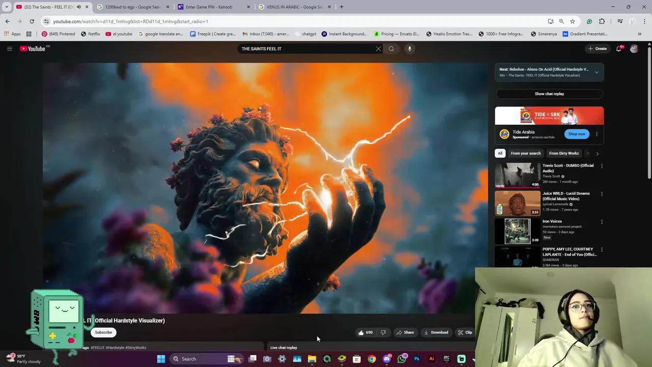Show hidden bookmarks with chevron
The image size is (652, 367).
[640, 34]
